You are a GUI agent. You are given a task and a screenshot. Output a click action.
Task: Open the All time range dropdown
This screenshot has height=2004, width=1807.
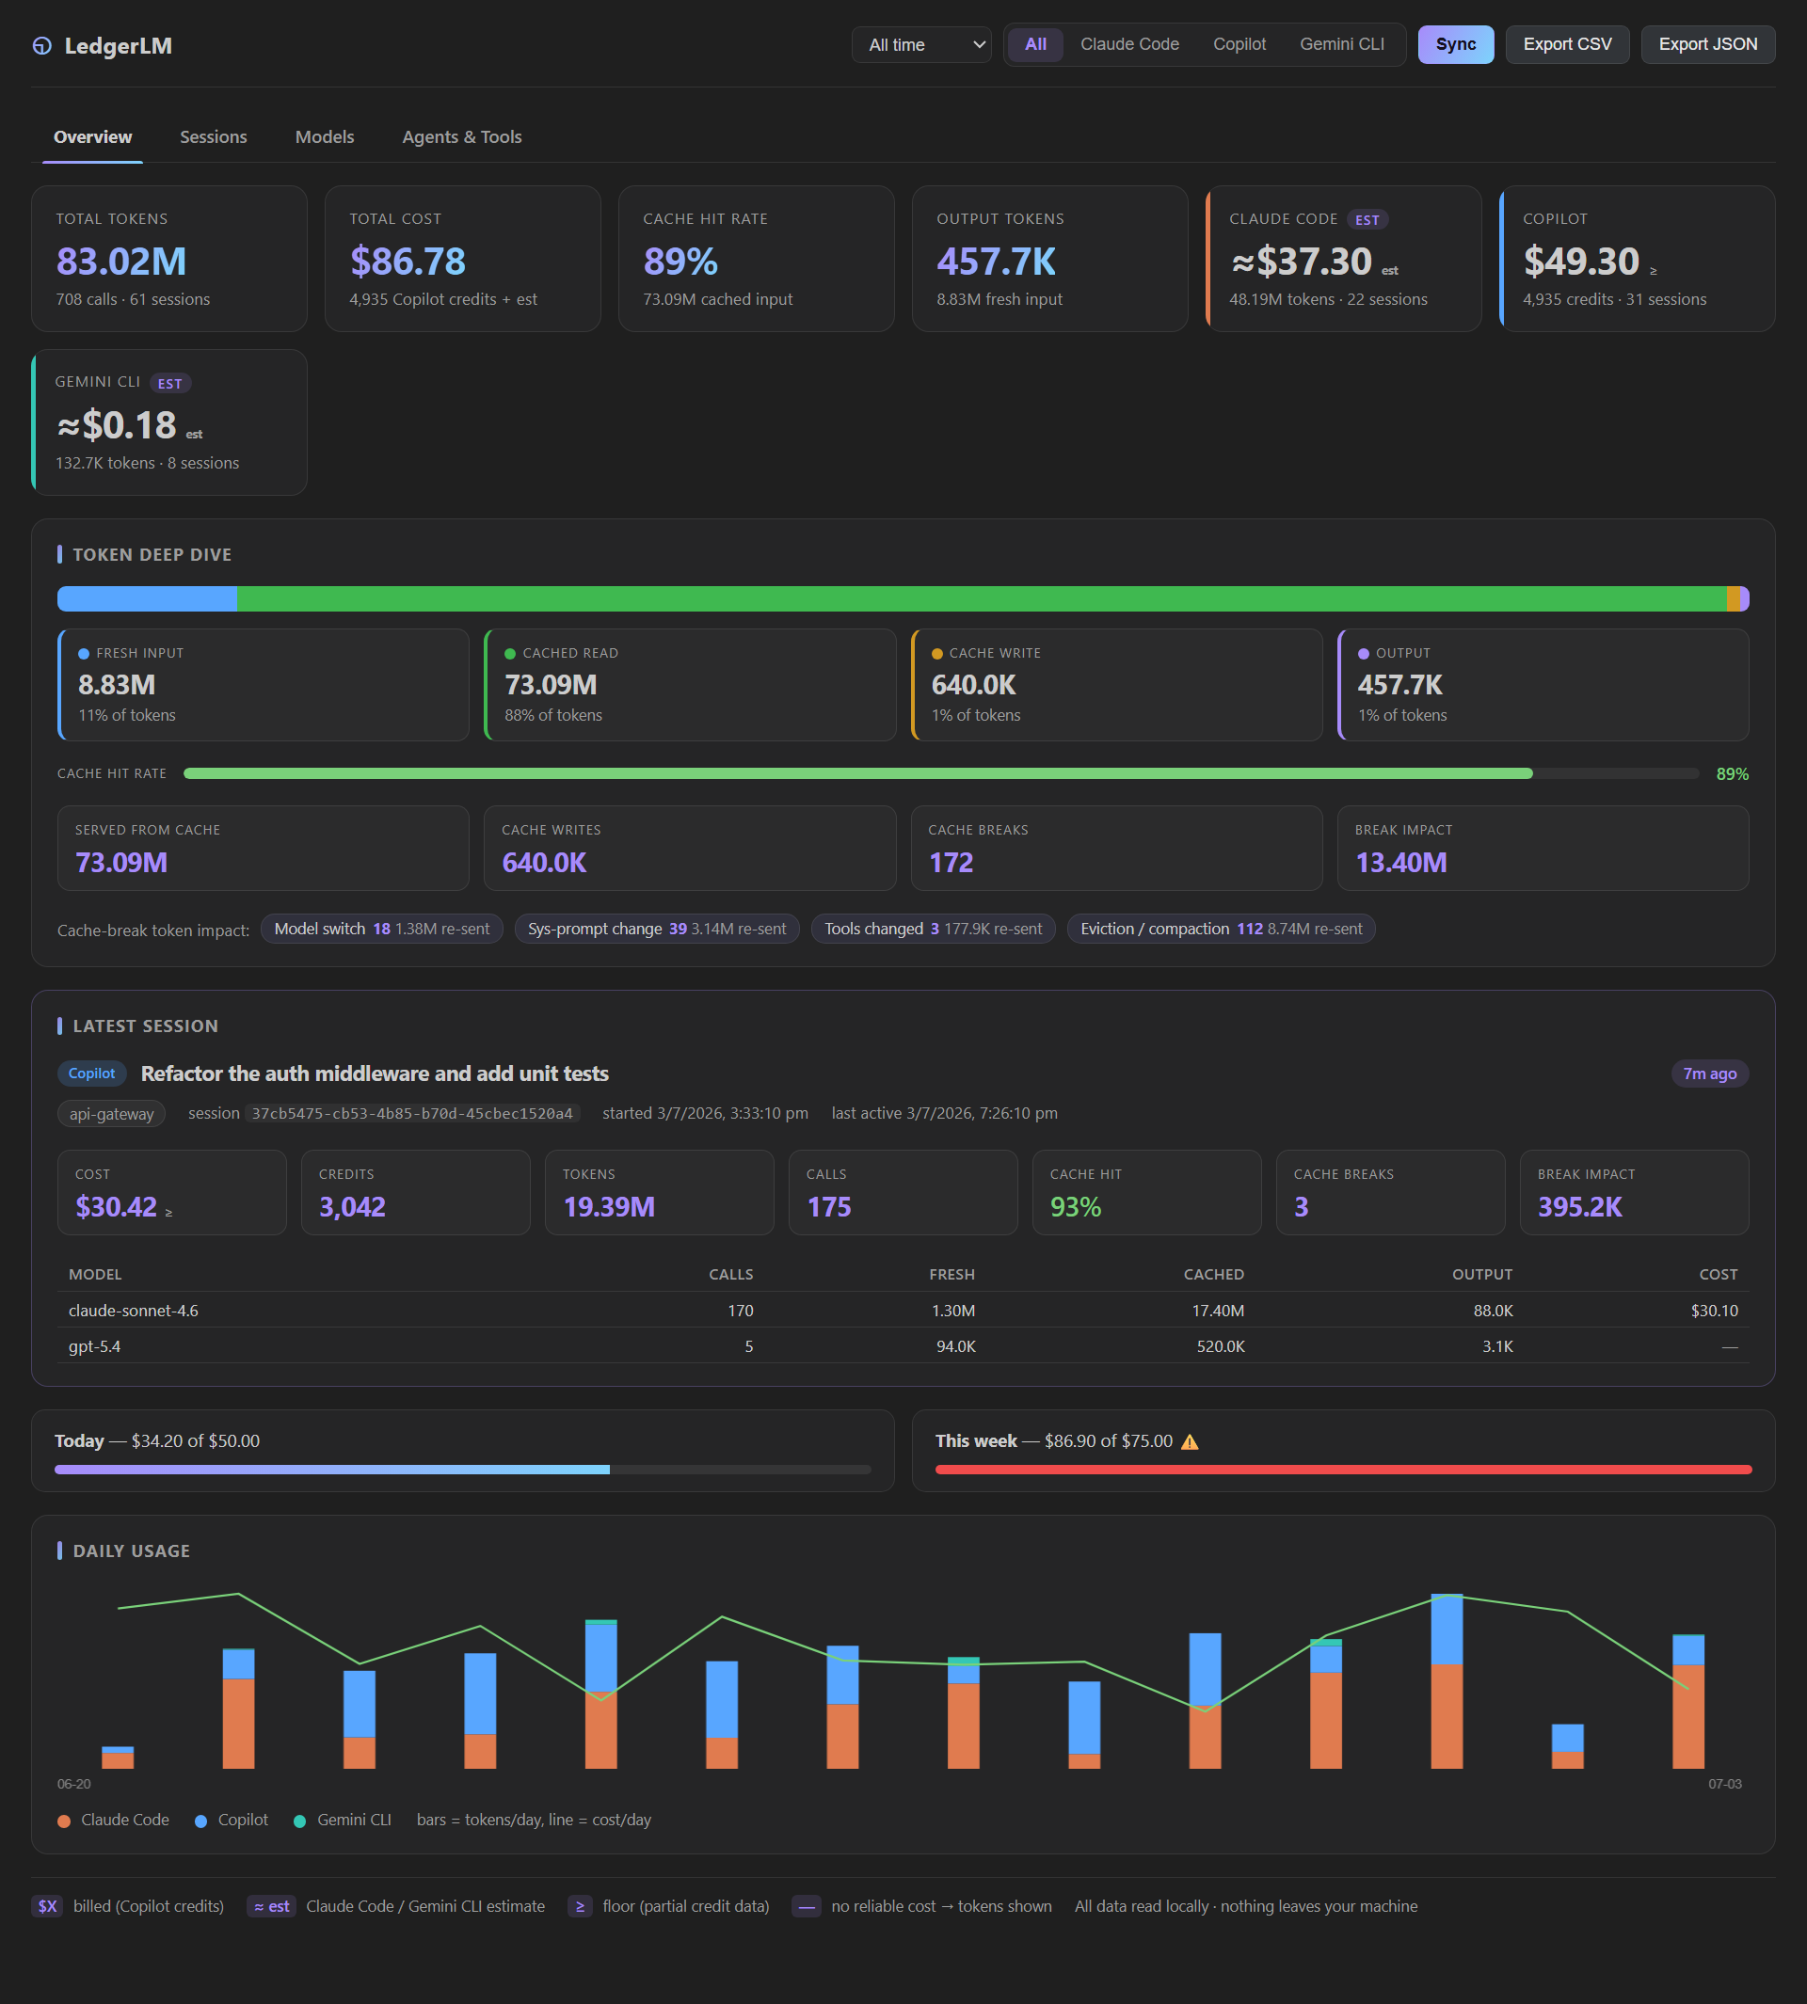click(921, 44)
